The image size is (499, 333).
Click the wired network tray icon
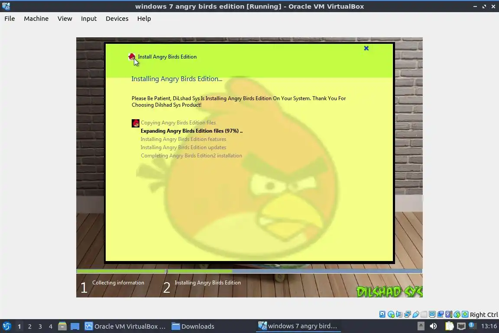tap(461, 326)
